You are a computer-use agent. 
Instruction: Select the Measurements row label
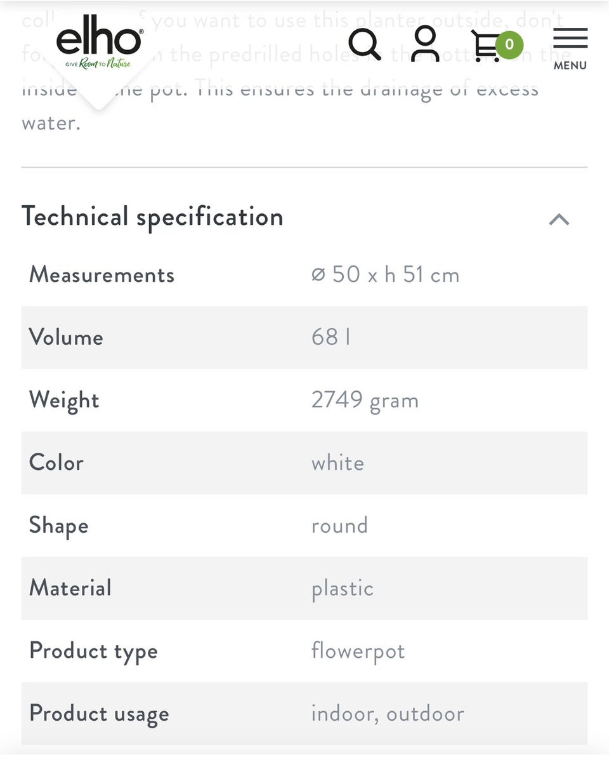(102, 274)
